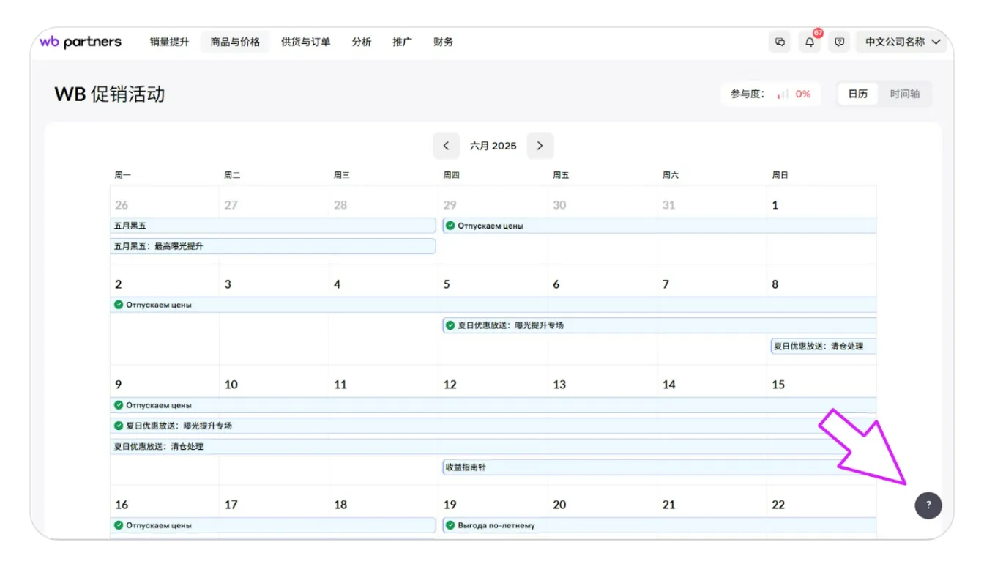Image resolution: width=984 pixels, height=567 pixels.
Task: Expand the 中文公司名称 account dropdown
Action: click(x=902, y=42)
